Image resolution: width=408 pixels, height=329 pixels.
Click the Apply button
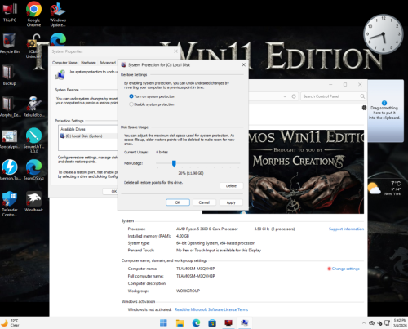click(231, 202)
